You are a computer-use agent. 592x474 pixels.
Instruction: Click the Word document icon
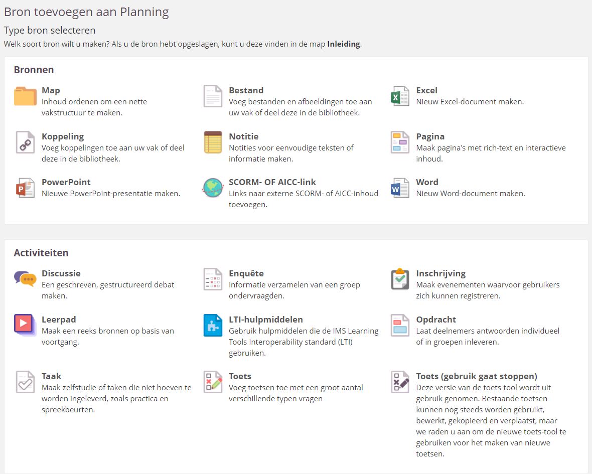tap(400, 188)
